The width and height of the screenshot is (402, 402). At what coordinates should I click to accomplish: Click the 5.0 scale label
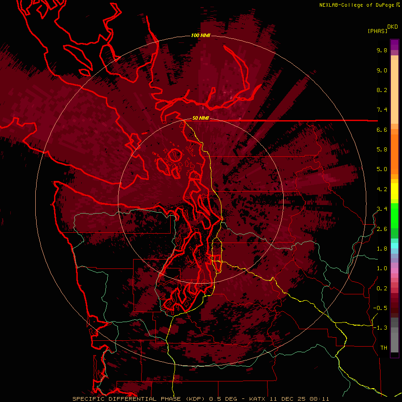[382, 169]
